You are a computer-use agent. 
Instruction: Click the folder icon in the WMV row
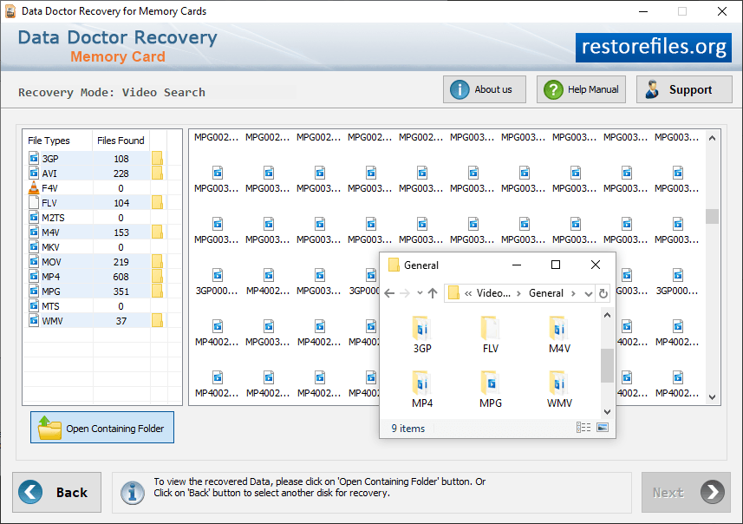pos(157,321)
